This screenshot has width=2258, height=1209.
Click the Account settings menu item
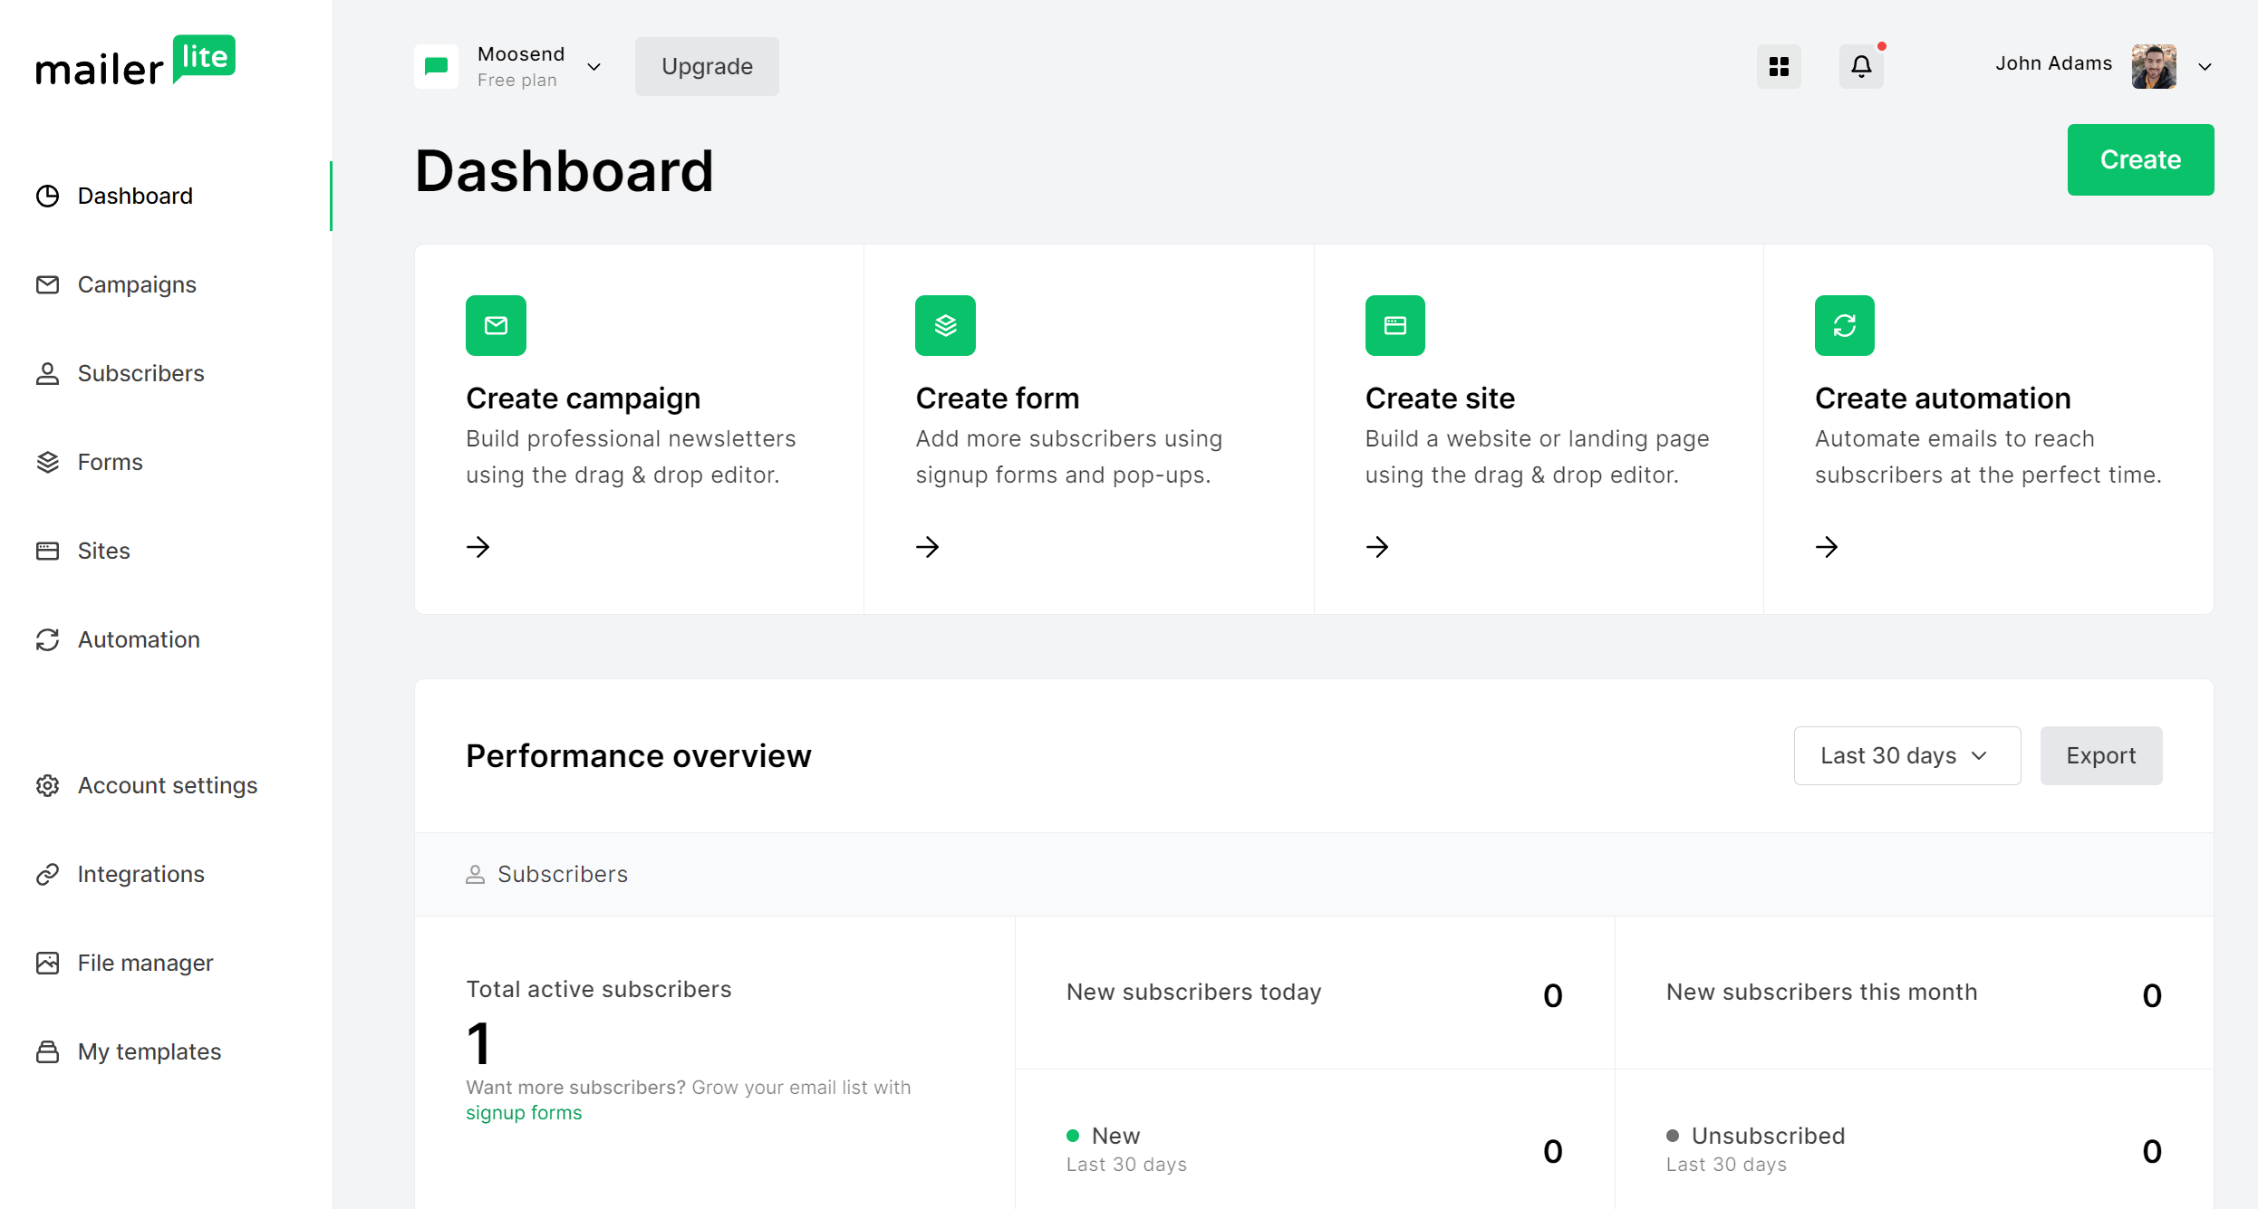point(168,783)
